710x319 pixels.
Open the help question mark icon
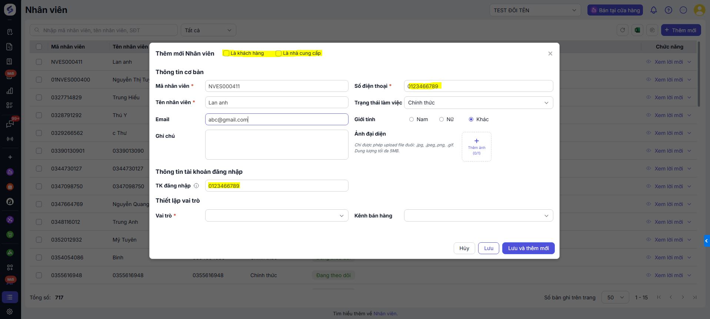668,10
